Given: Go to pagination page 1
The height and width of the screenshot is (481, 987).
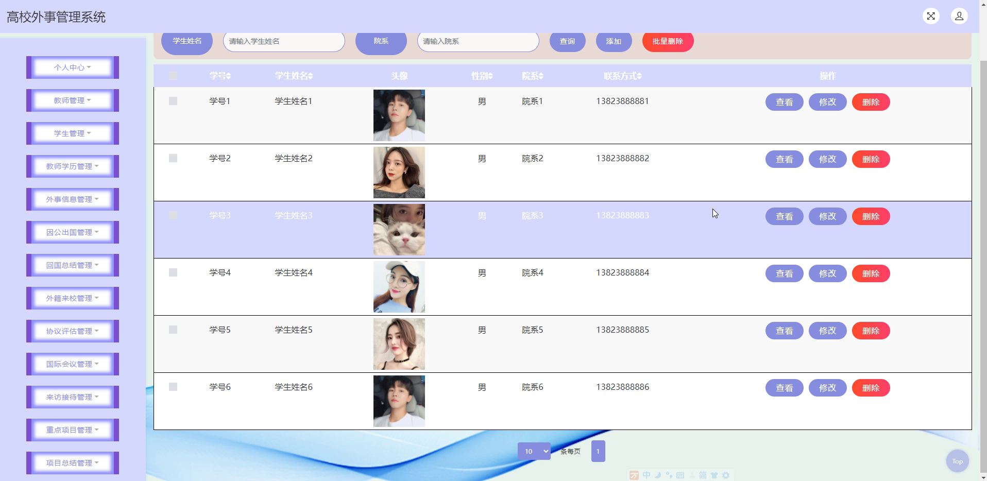Looking at the screenshot, I should 598,451.
